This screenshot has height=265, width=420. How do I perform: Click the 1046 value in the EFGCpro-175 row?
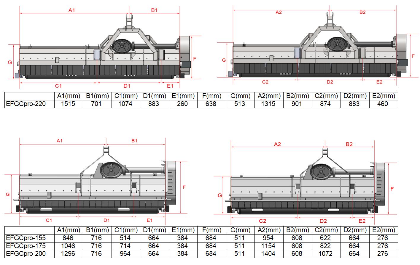click(x=69, y=246)
